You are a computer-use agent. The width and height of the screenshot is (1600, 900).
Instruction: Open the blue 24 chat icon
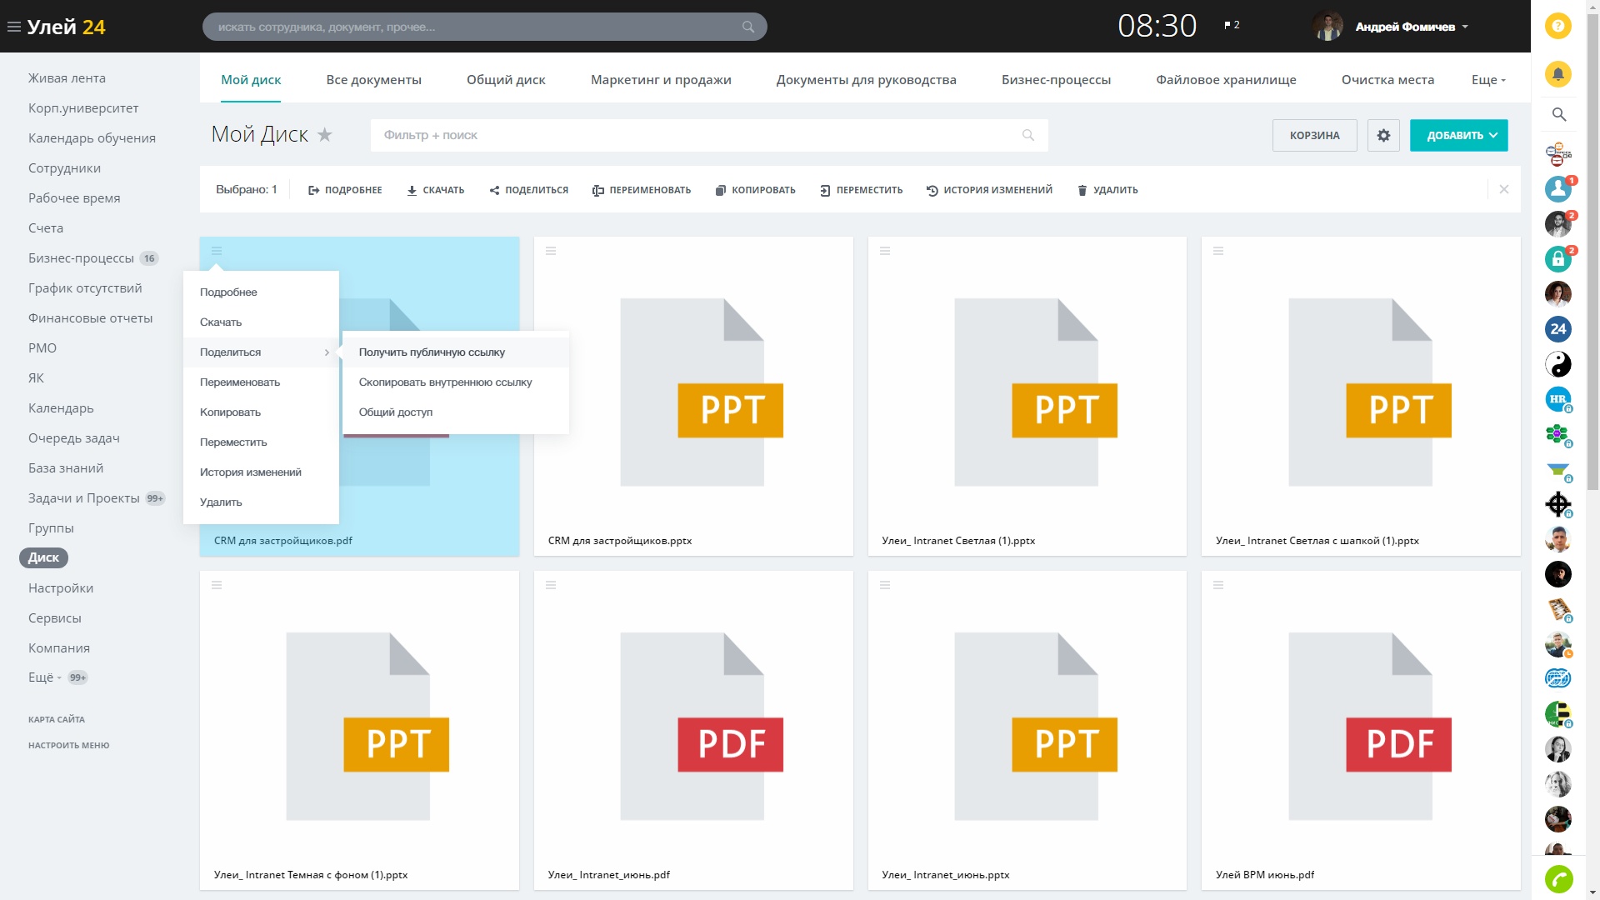[x=1557, y=329]
